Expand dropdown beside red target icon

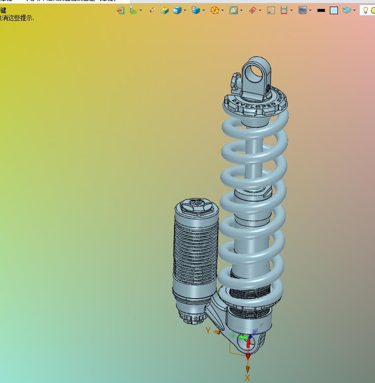tap(260, 11)
